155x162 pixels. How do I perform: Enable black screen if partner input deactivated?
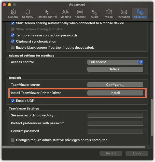pos(13,47)
